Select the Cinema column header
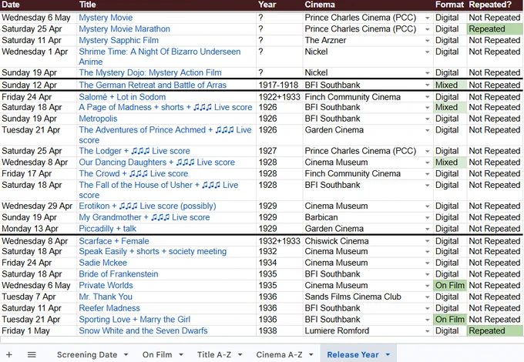524x362 pixels. click(320, 5)
